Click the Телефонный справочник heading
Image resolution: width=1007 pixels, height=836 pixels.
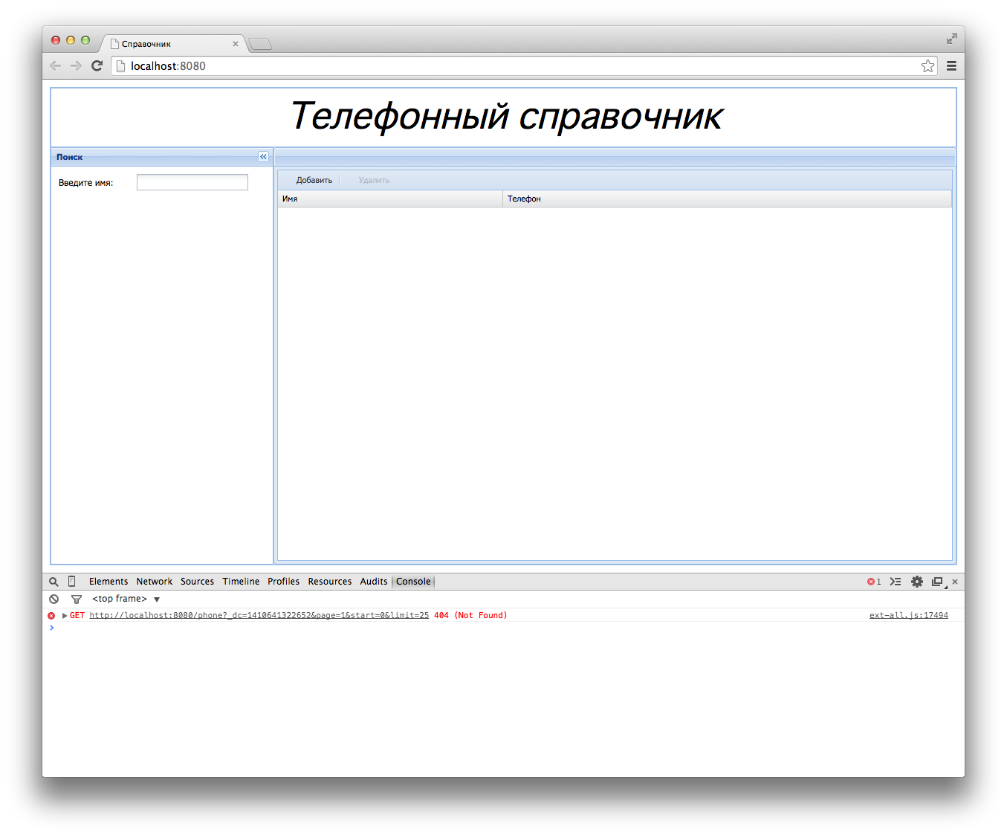[505, 116]
